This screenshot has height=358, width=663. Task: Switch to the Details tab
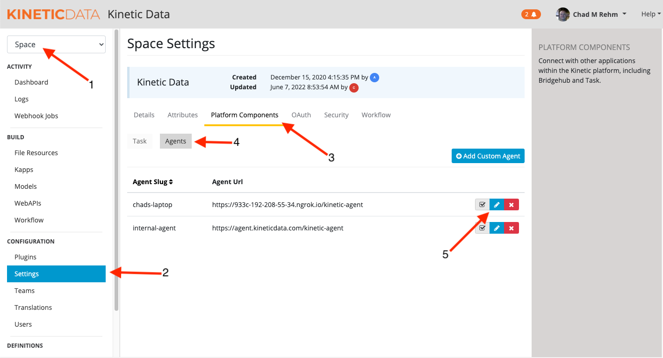click(144, 115)
